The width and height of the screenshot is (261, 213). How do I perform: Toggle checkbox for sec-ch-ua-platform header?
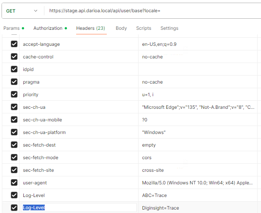14,132
